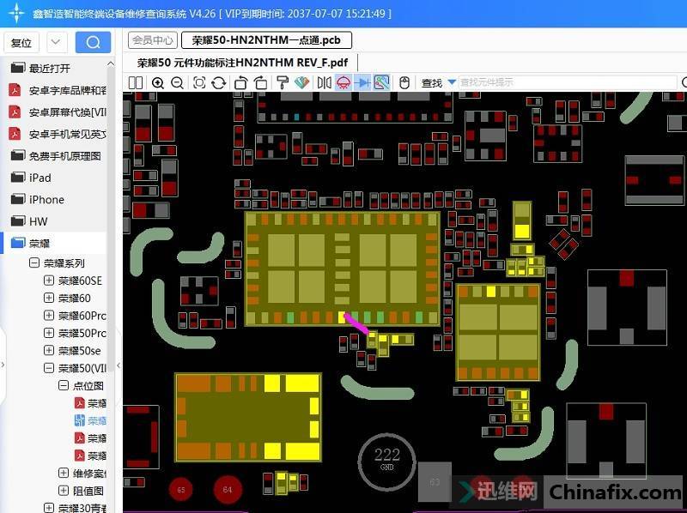Image resolution: width=687 pixels, height=513 pixels.
Task: Click the zoom in magnifier icon
Action: point(158,82)
